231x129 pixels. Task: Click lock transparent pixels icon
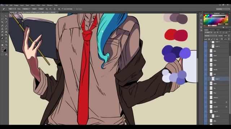(209, 39)
